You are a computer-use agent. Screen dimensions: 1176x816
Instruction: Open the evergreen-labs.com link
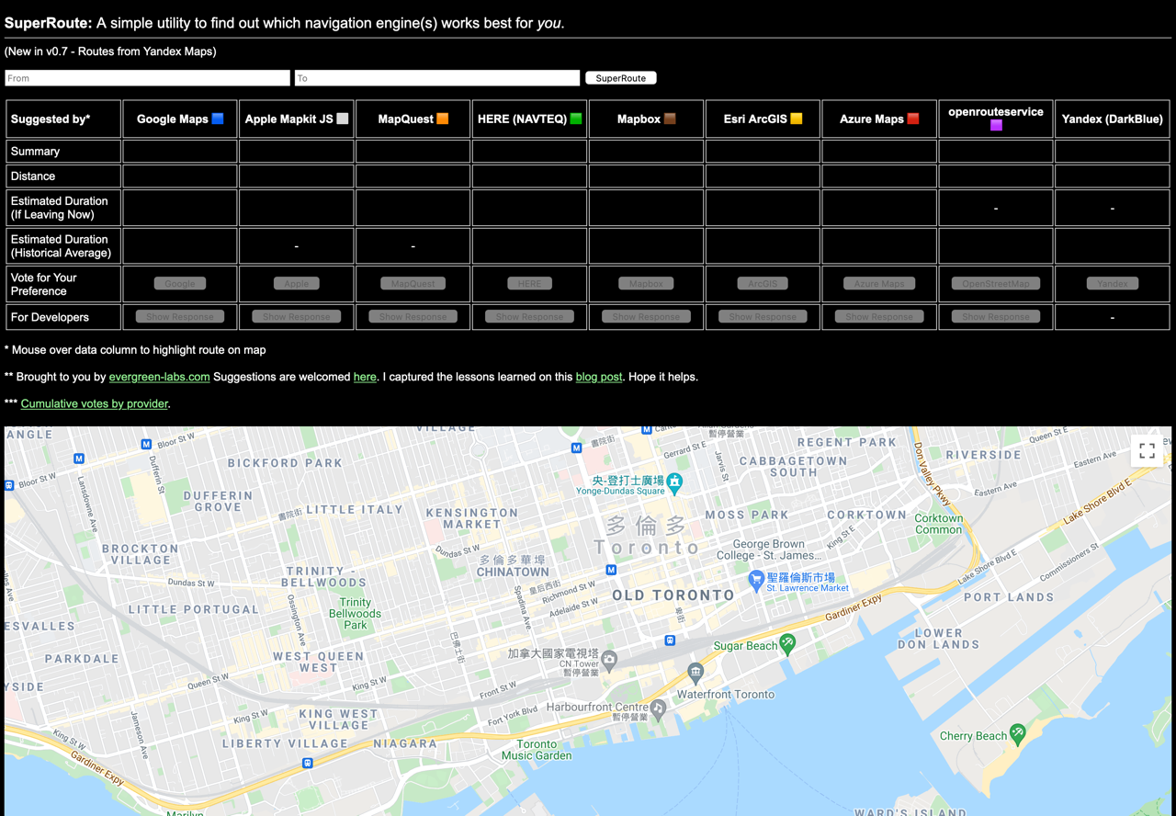(159, 377)
